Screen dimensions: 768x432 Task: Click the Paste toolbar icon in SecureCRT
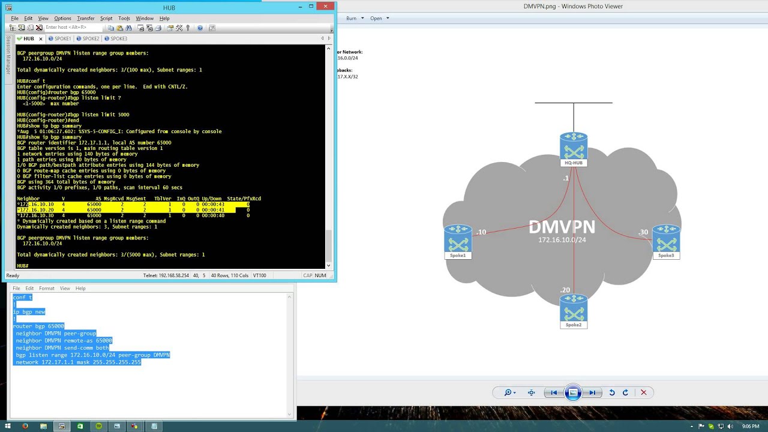click(120, 28)
